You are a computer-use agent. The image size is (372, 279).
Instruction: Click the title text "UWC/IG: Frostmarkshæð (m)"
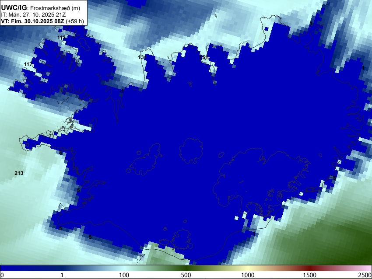(x=41, y=8)
